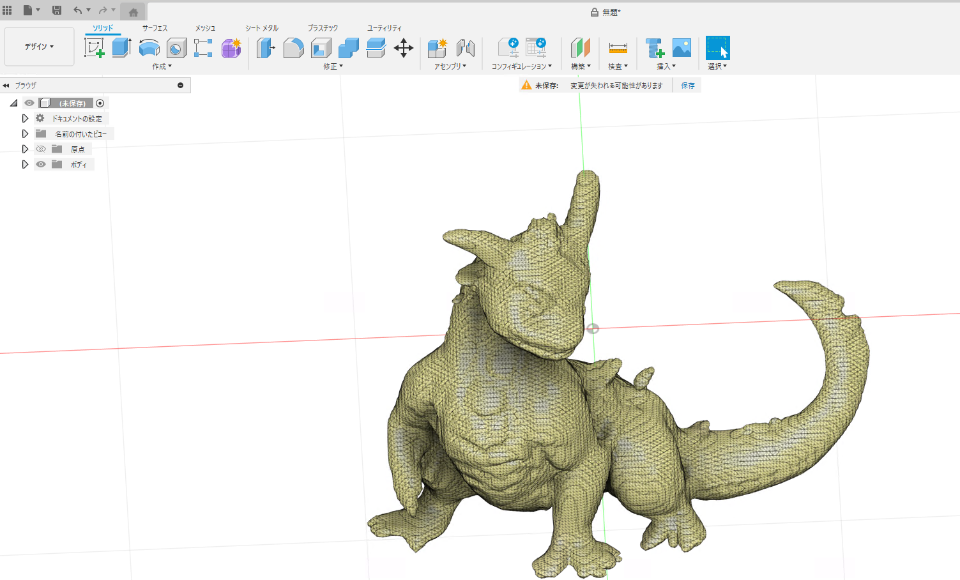This screenshot has height=580, width=960.
Task: Collapse the ブラウザ panel with arrows
Action: pos(6,85)
